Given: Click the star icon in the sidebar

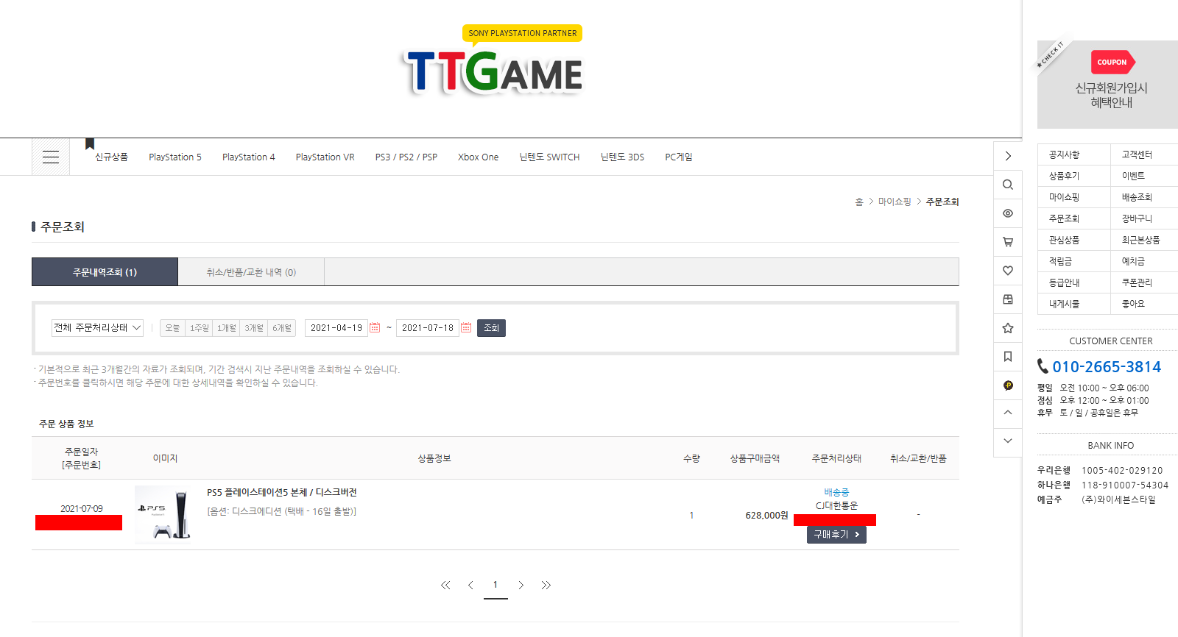Looking at the screenshot, I should 1008,328.
